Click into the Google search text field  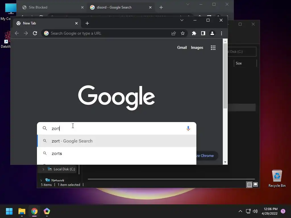[117, 128]
